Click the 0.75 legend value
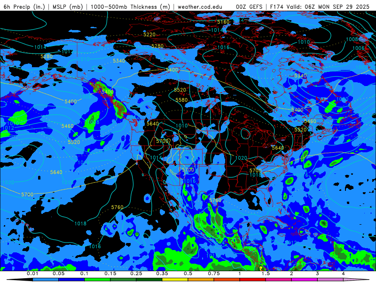The height and width of the screenshot is (282, 376). pyautogui.click(x=214, y=274)
